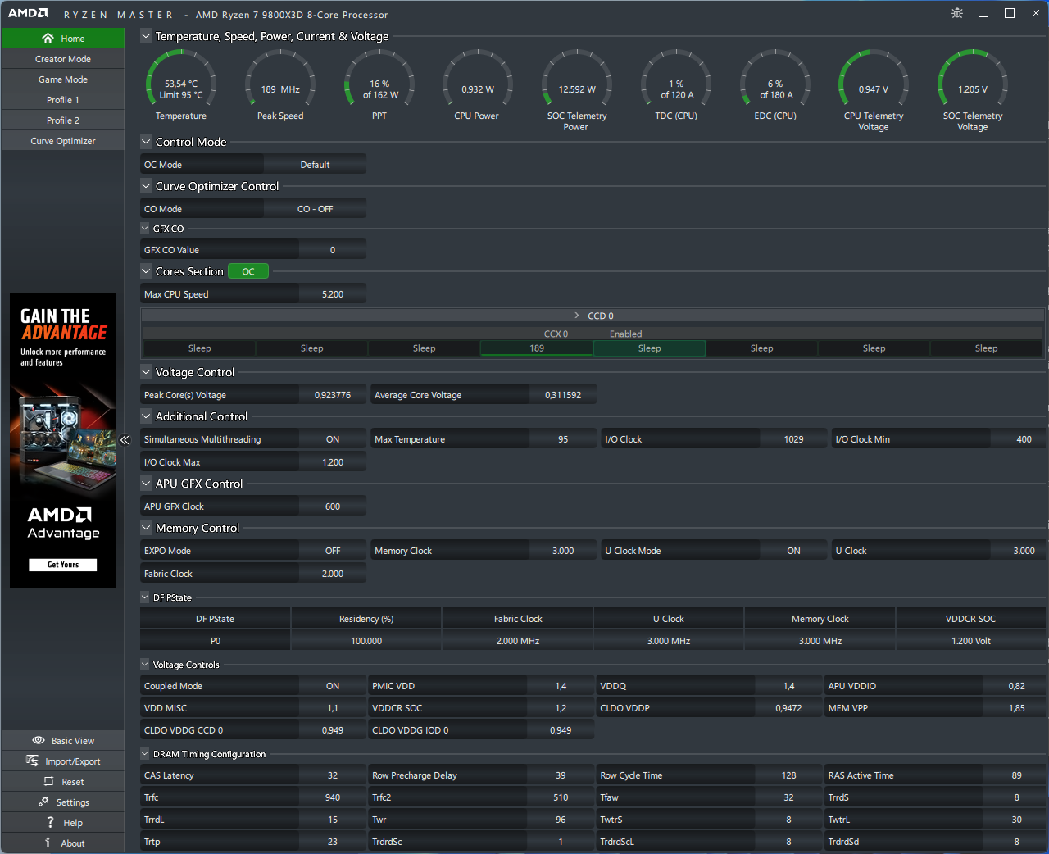Toggle Coupled Mode ON value
Screen dimensions: 1049x854
pos(333,686)
